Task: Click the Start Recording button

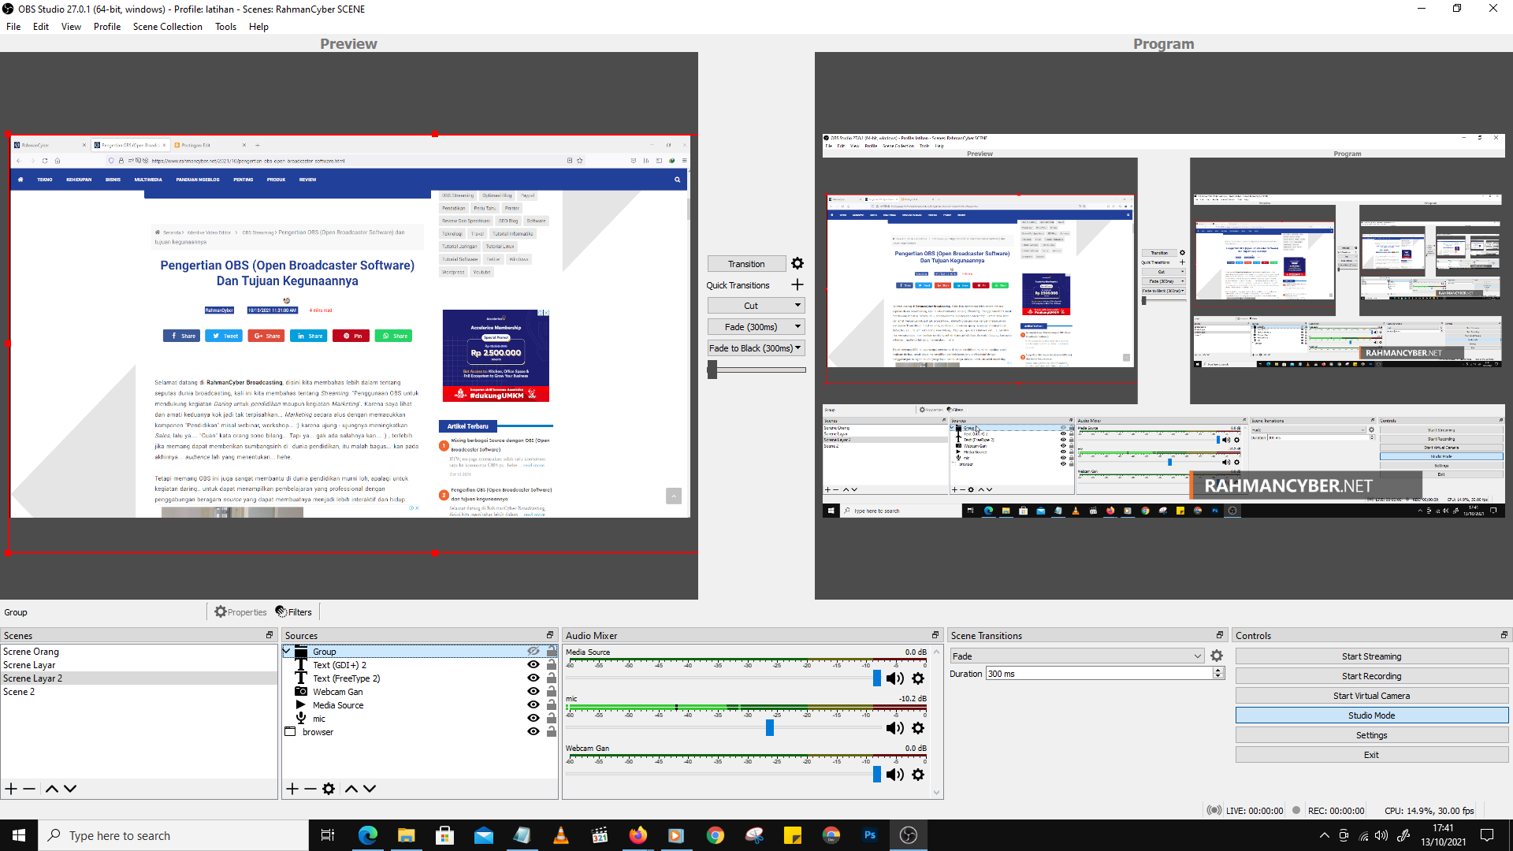Action: pos(1370,675)
